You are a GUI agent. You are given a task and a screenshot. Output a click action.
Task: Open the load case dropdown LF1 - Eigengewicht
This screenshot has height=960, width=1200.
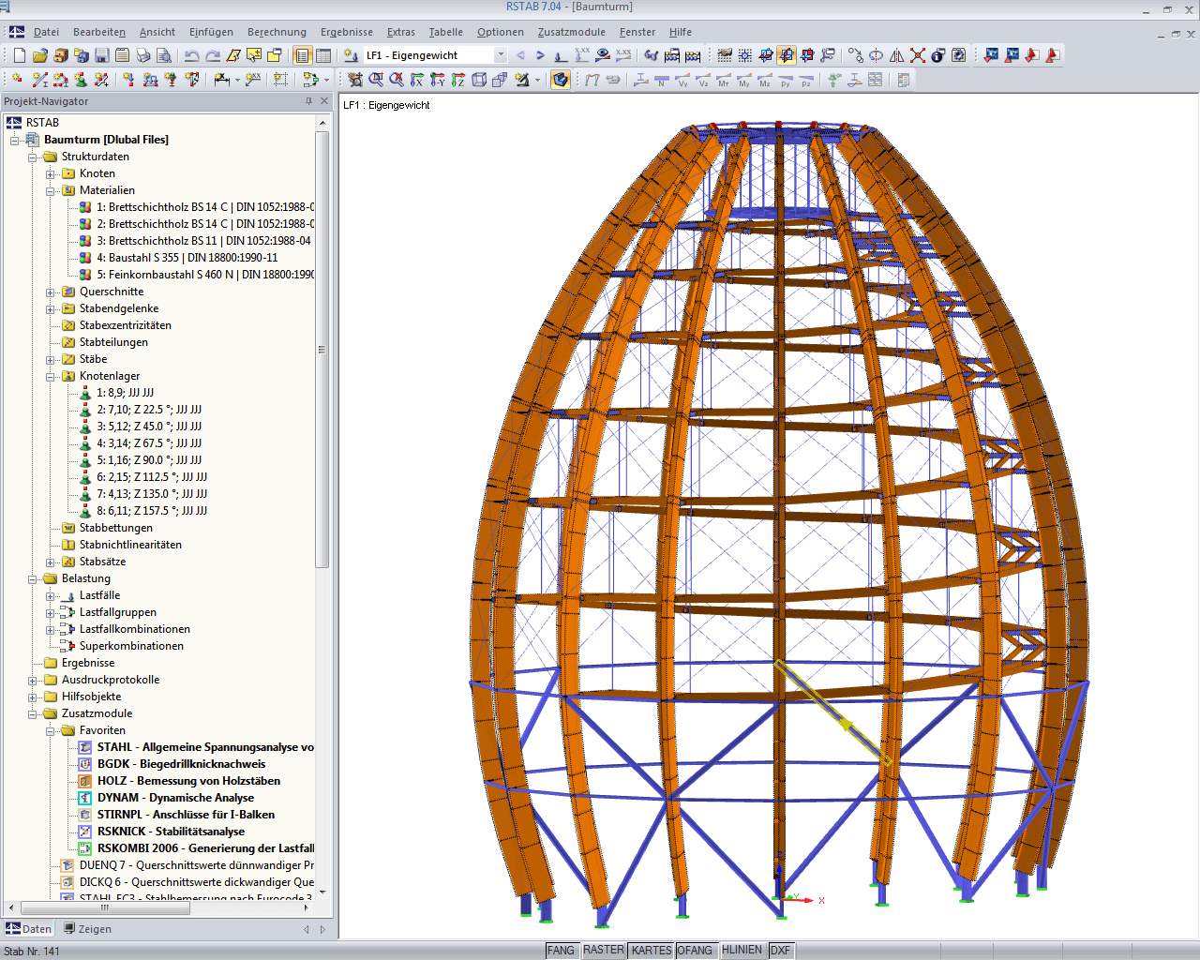click(501, 55)
